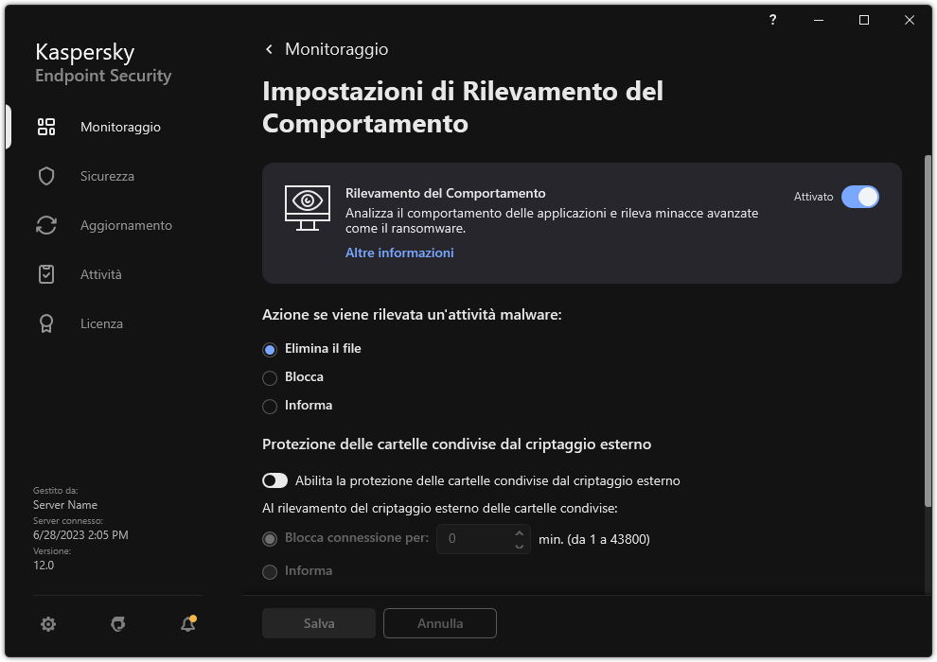
Task: Go back via the Monitoraggio breadcrumb label
Action: click(x=337, y=48)
